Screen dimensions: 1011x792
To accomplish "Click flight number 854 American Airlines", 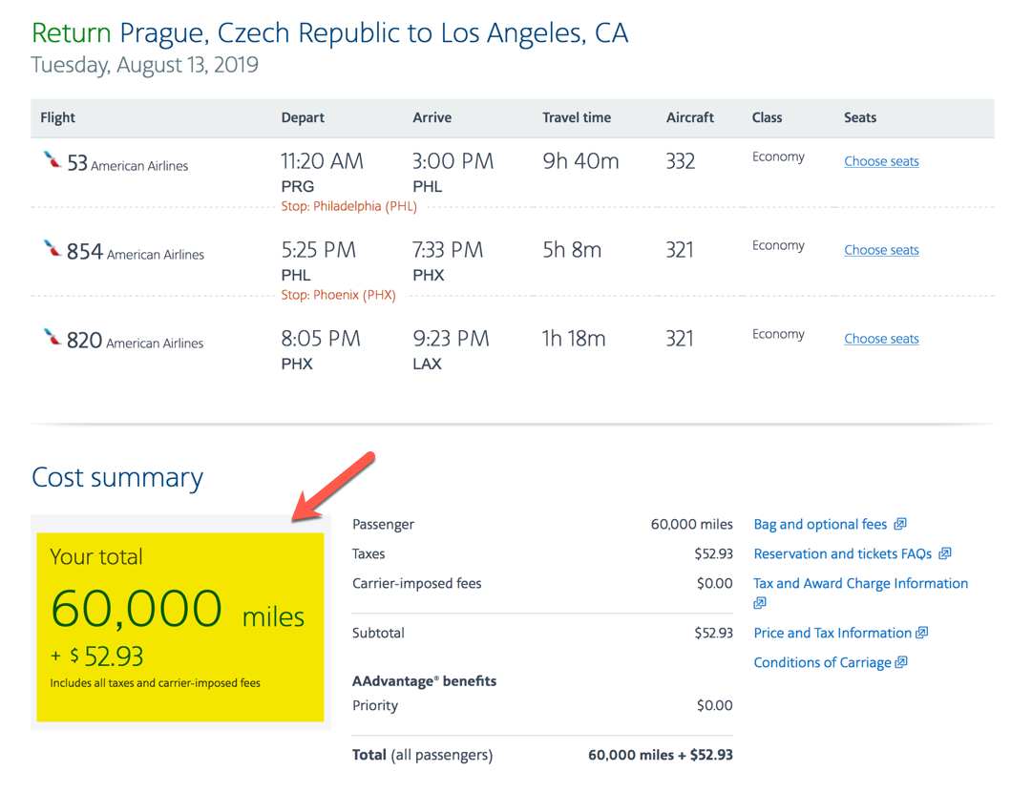I will [135, 251].
